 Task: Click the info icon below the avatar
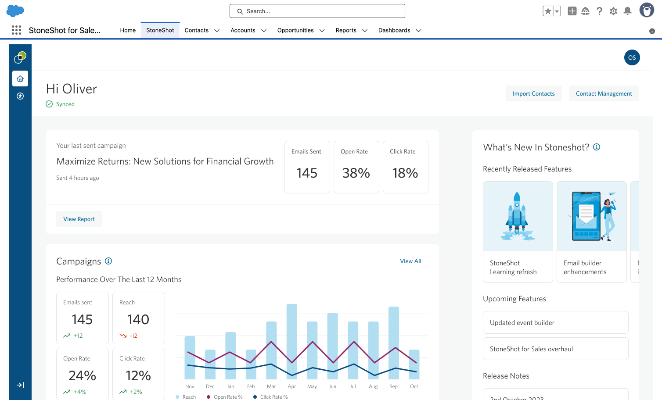click(652, 31)
